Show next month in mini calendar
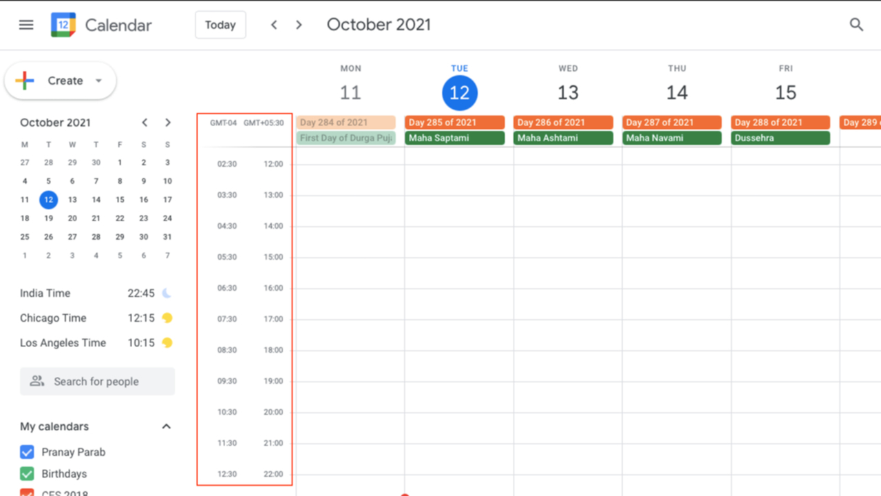881x496 pixels. click(x=168, y=123)
